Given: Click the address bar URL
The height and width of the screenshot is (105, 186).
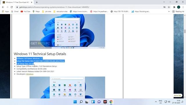Looking at the screenshot, I should coord(54,7).
